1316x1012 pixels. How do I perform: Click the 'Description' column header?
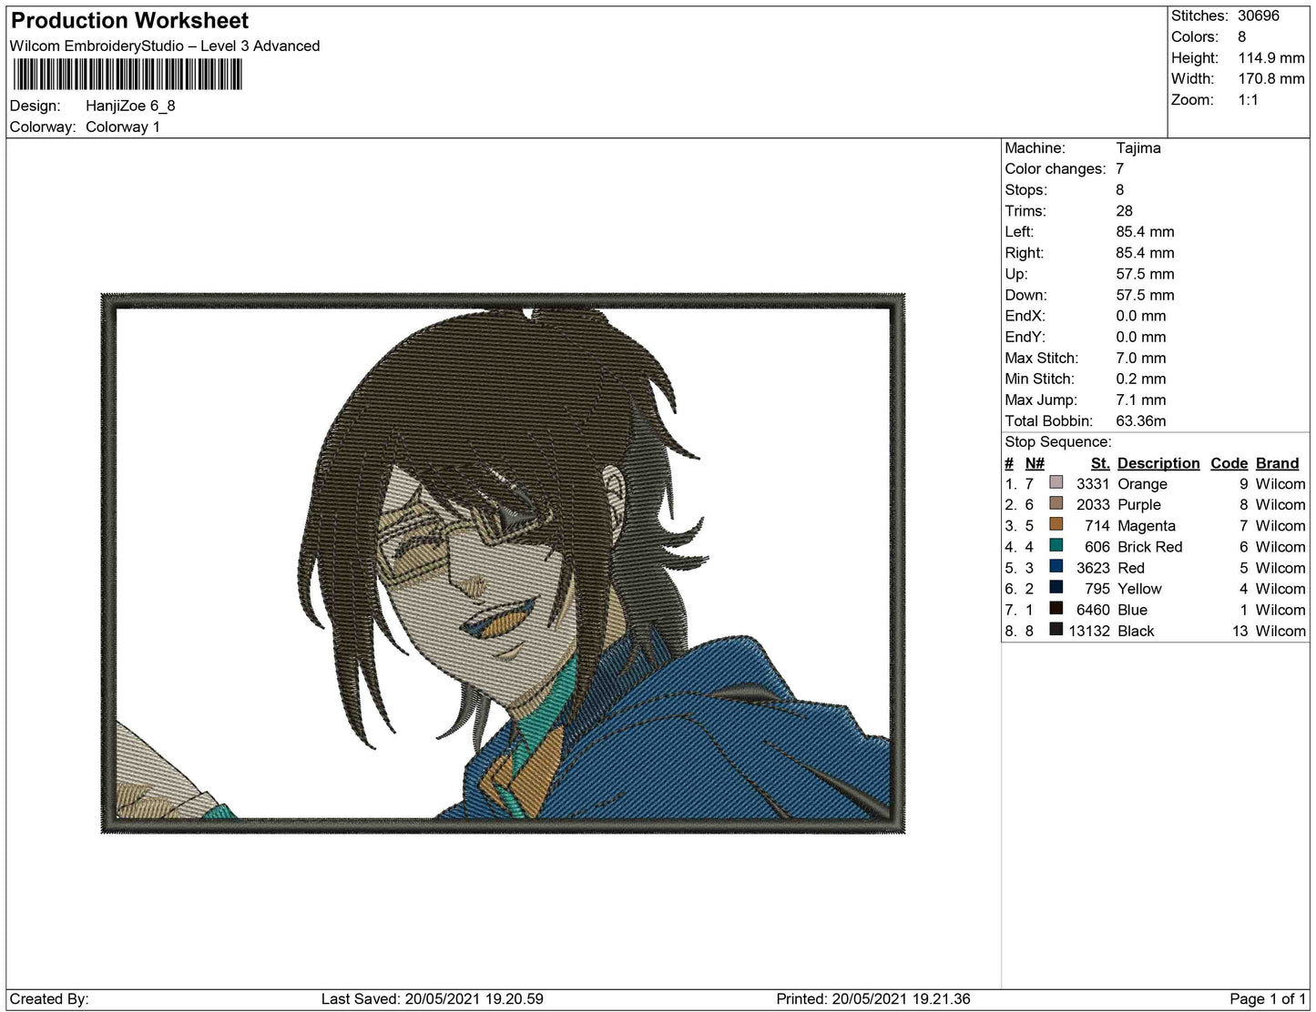coord(1158,463)
